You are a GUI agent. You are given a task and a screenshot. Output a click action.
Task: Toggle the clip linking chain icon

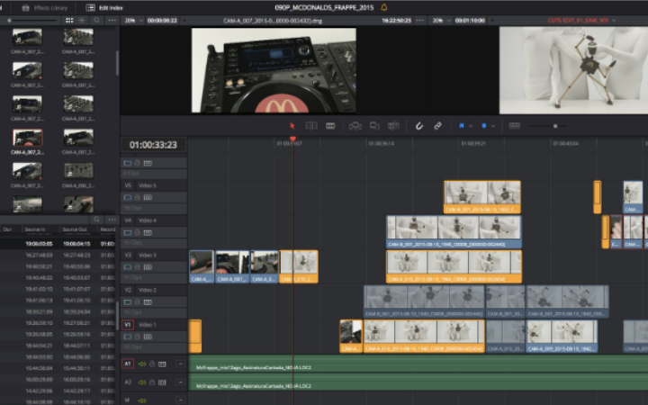pos(438,126)
